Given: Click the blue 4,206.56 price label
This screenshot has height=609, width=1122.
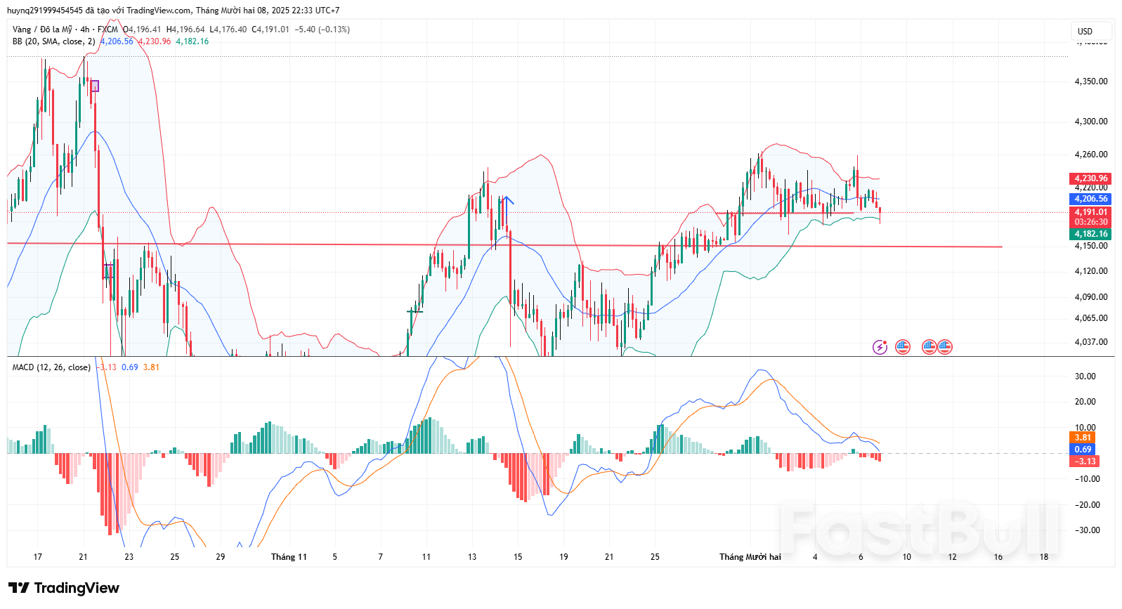Looking at the screenshot, I should [x=1090, y=199].
